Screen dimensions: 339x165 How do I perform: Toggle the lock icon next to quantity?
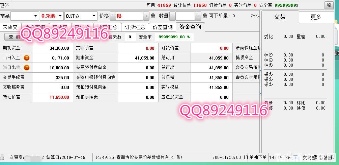tap(205, 16)
